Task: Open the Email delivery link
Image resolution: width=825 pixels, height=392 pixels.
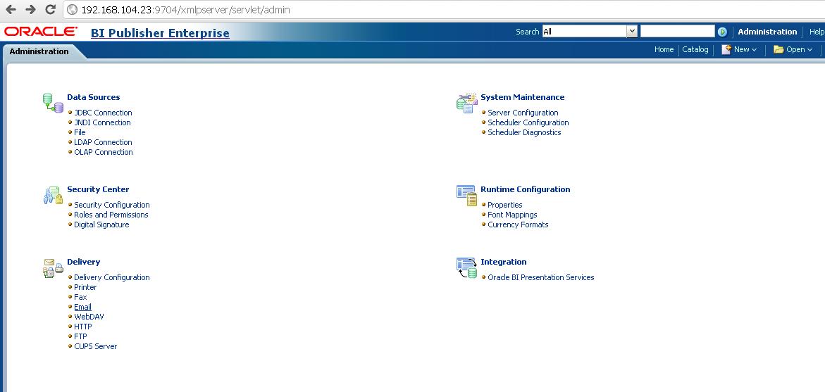Action: click(x=82, y=307)
